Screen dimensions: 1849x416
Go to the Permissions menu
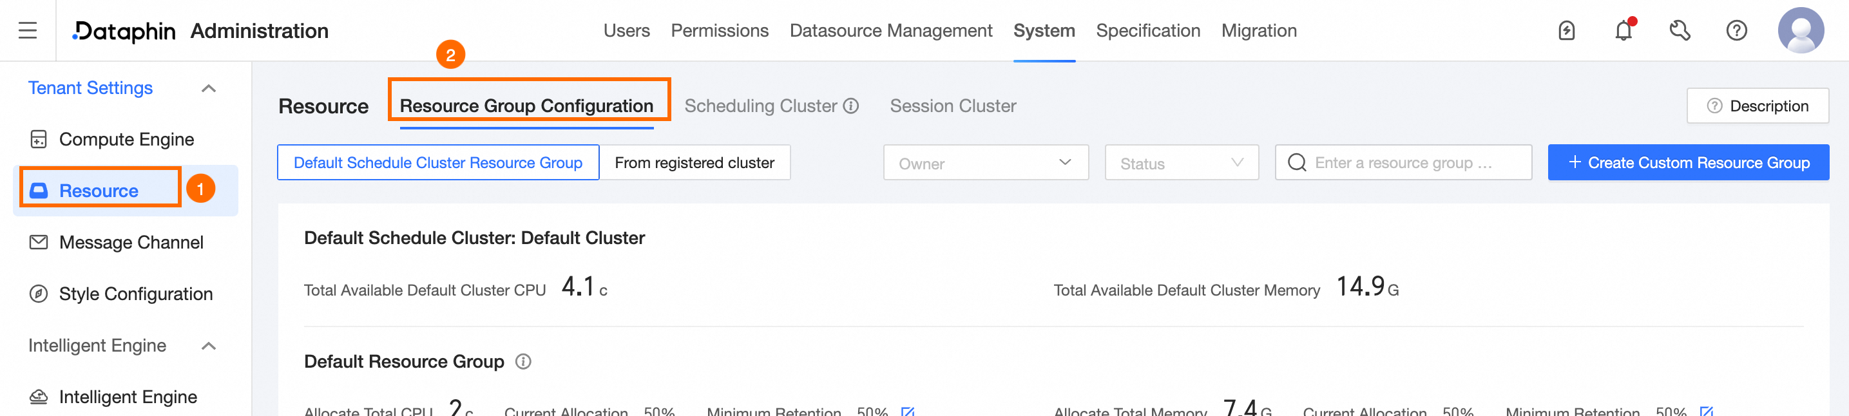[720, 31]
